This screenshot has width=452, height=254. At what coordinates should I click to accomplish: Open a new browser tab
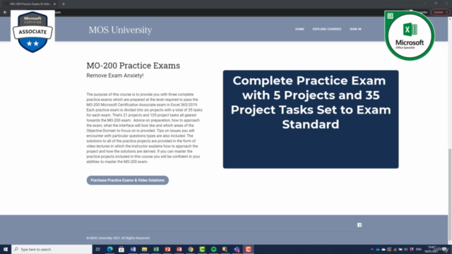pos(64,4)
